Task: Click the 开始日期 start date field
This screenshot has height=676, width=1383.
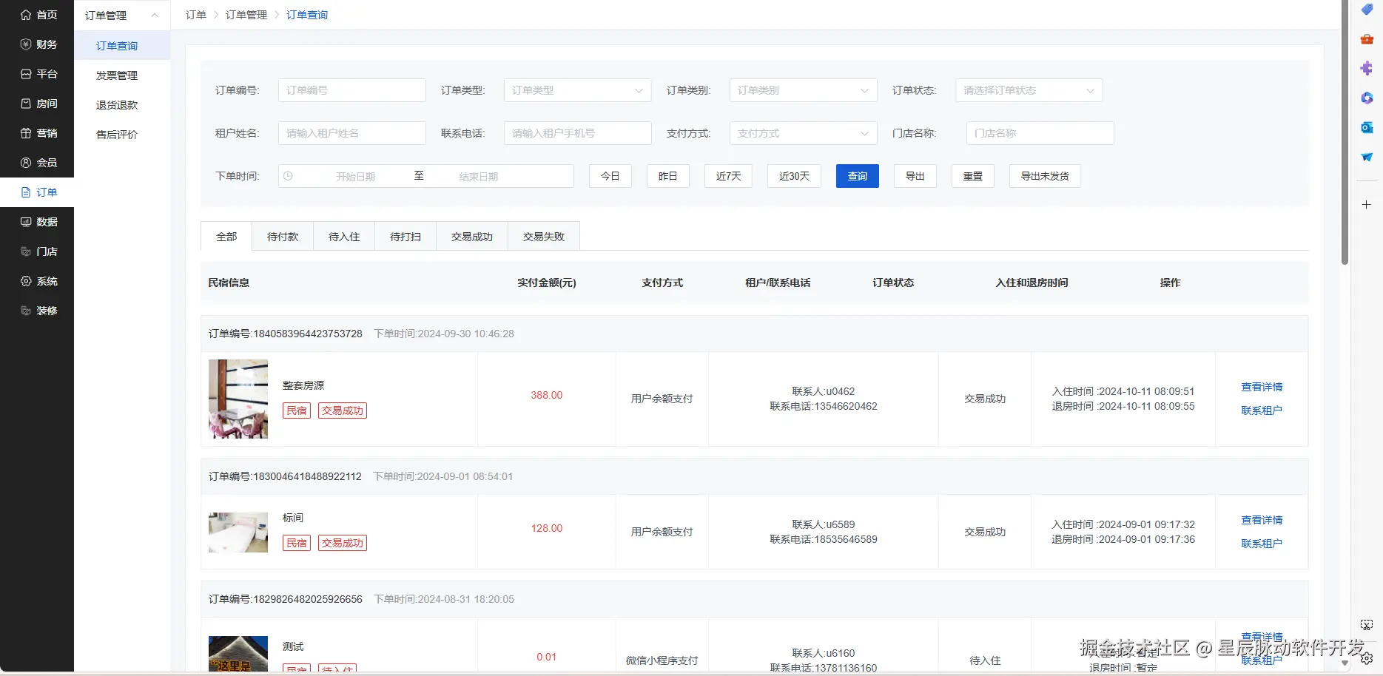Action: click(x=355, y=177)
